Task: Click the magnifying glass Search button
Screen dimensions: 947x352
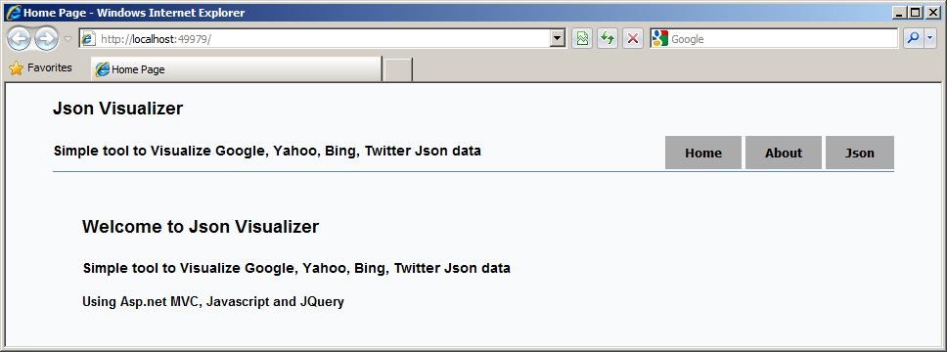Action: click(913, 39)
